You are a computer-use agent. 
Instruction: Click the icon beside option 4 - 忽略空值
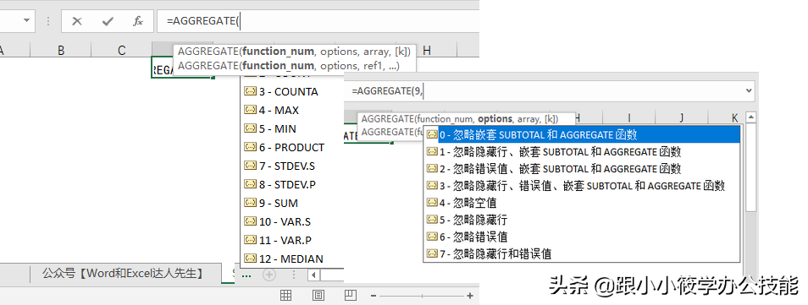click(x=432, y=203)
